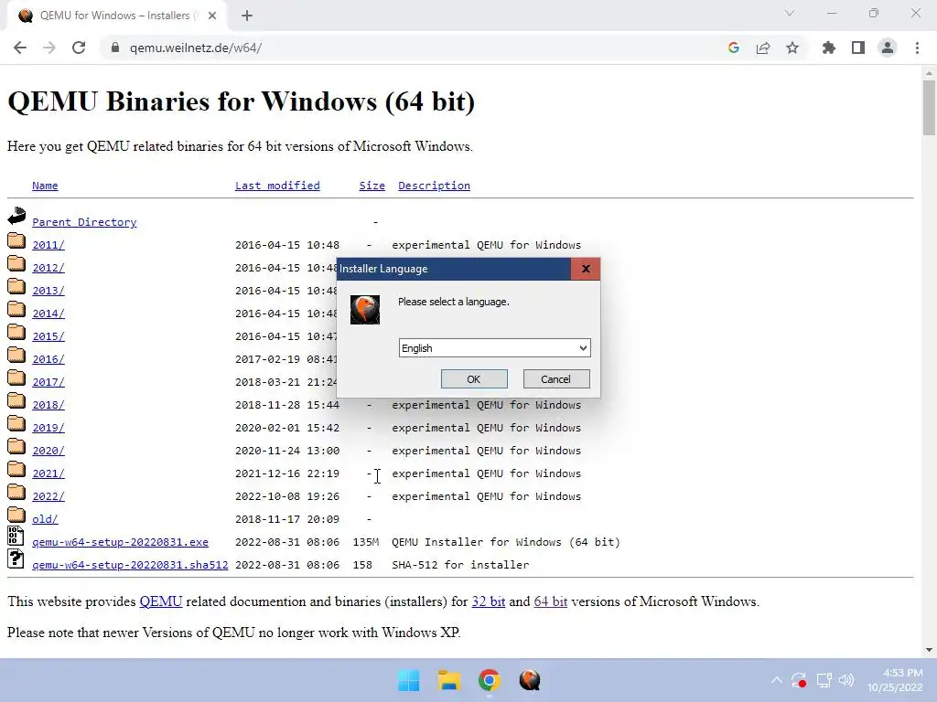This screenshot has height=702, width=937.
Task: Click the folder icon for 2019/
Action: (16, 424)
